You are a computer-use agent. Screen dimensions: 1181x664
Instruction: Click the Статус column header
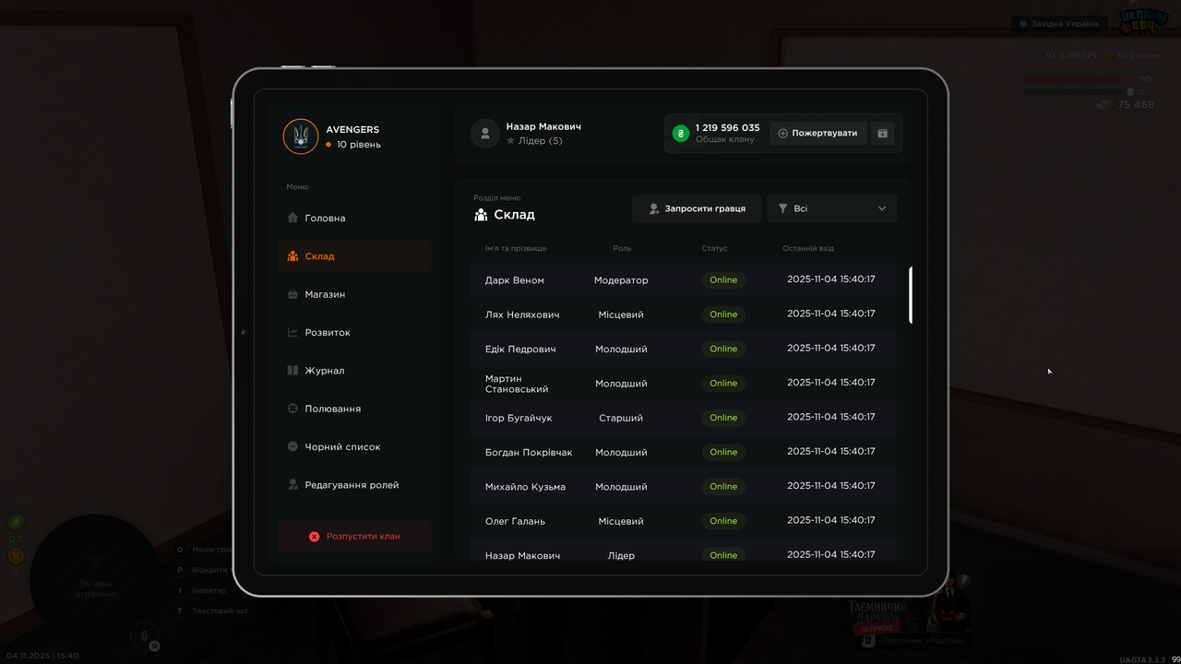pyautogui.click(x=714, y=249)
